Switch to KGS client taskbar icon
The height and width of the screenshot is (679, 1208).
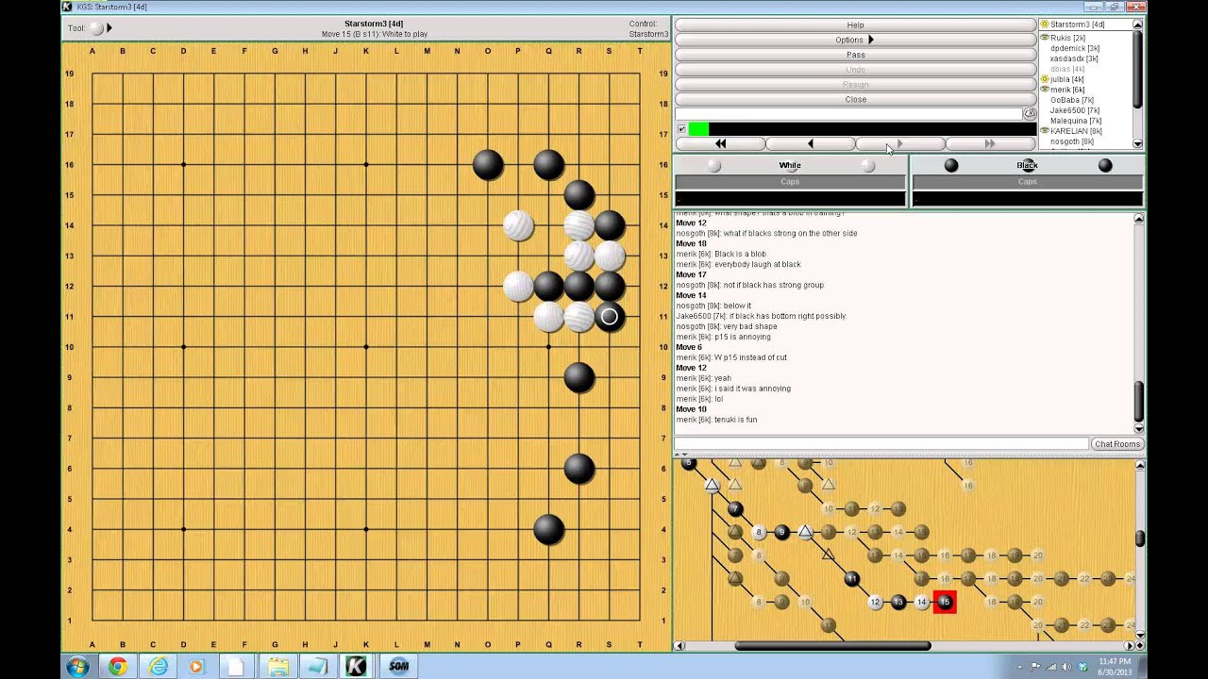click(356, 666)
